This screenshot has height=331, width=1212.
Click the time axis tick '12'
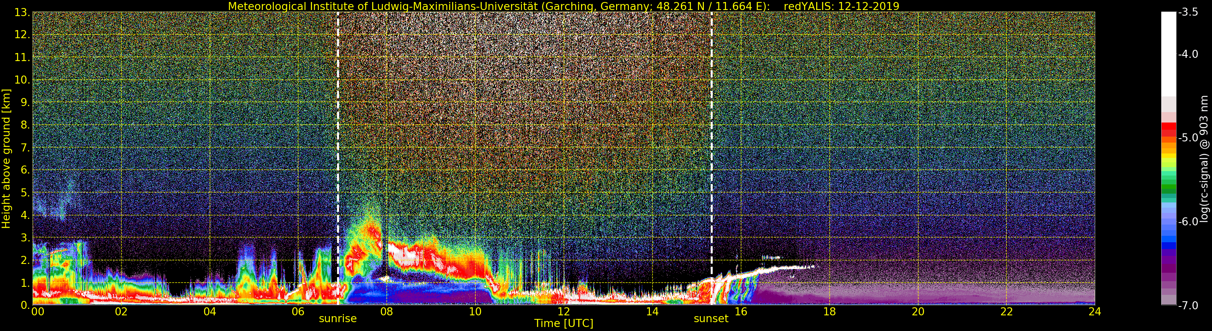pos(564,312)
